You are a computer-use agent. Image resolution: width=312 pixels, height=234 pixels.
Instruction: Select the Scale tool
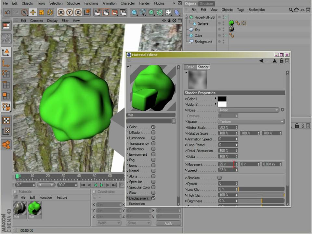[x=41, y=13]
